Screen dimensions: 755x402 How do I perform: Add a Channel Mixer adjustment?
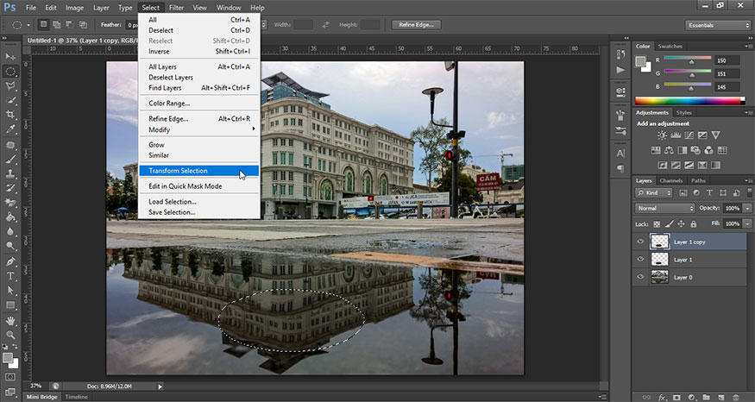[x=708, y=150]
